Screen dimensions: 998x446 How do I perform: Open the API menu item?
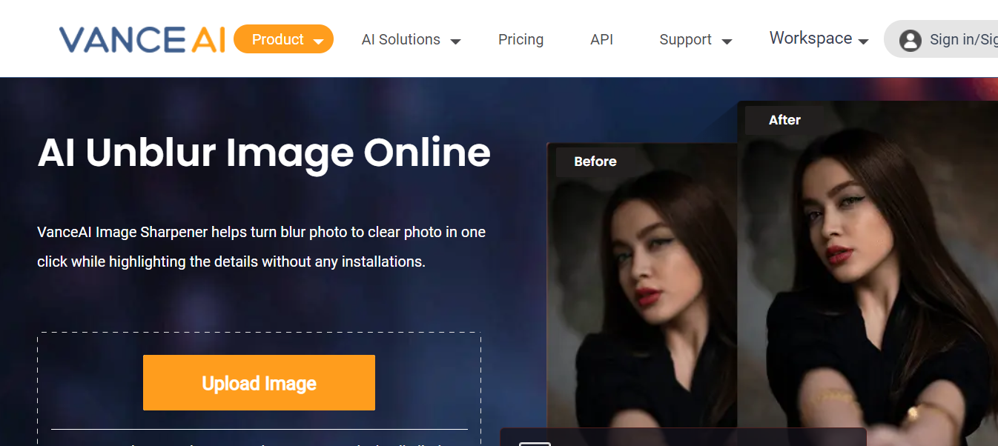tap(601, 40)
